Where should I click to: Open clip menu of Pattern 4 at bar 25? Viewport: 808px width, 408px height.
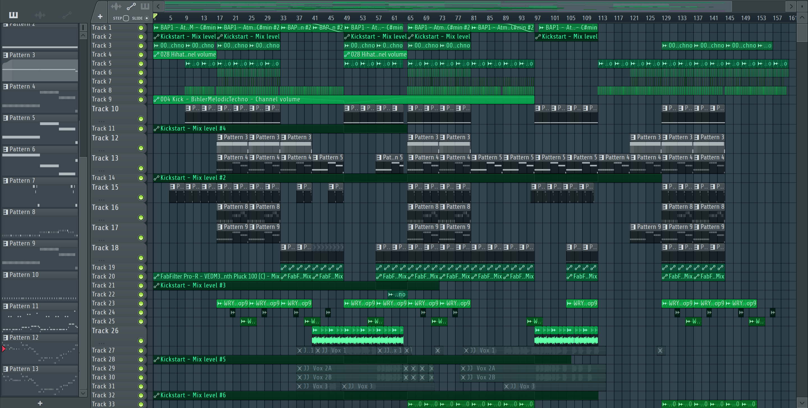click(252, 157)
